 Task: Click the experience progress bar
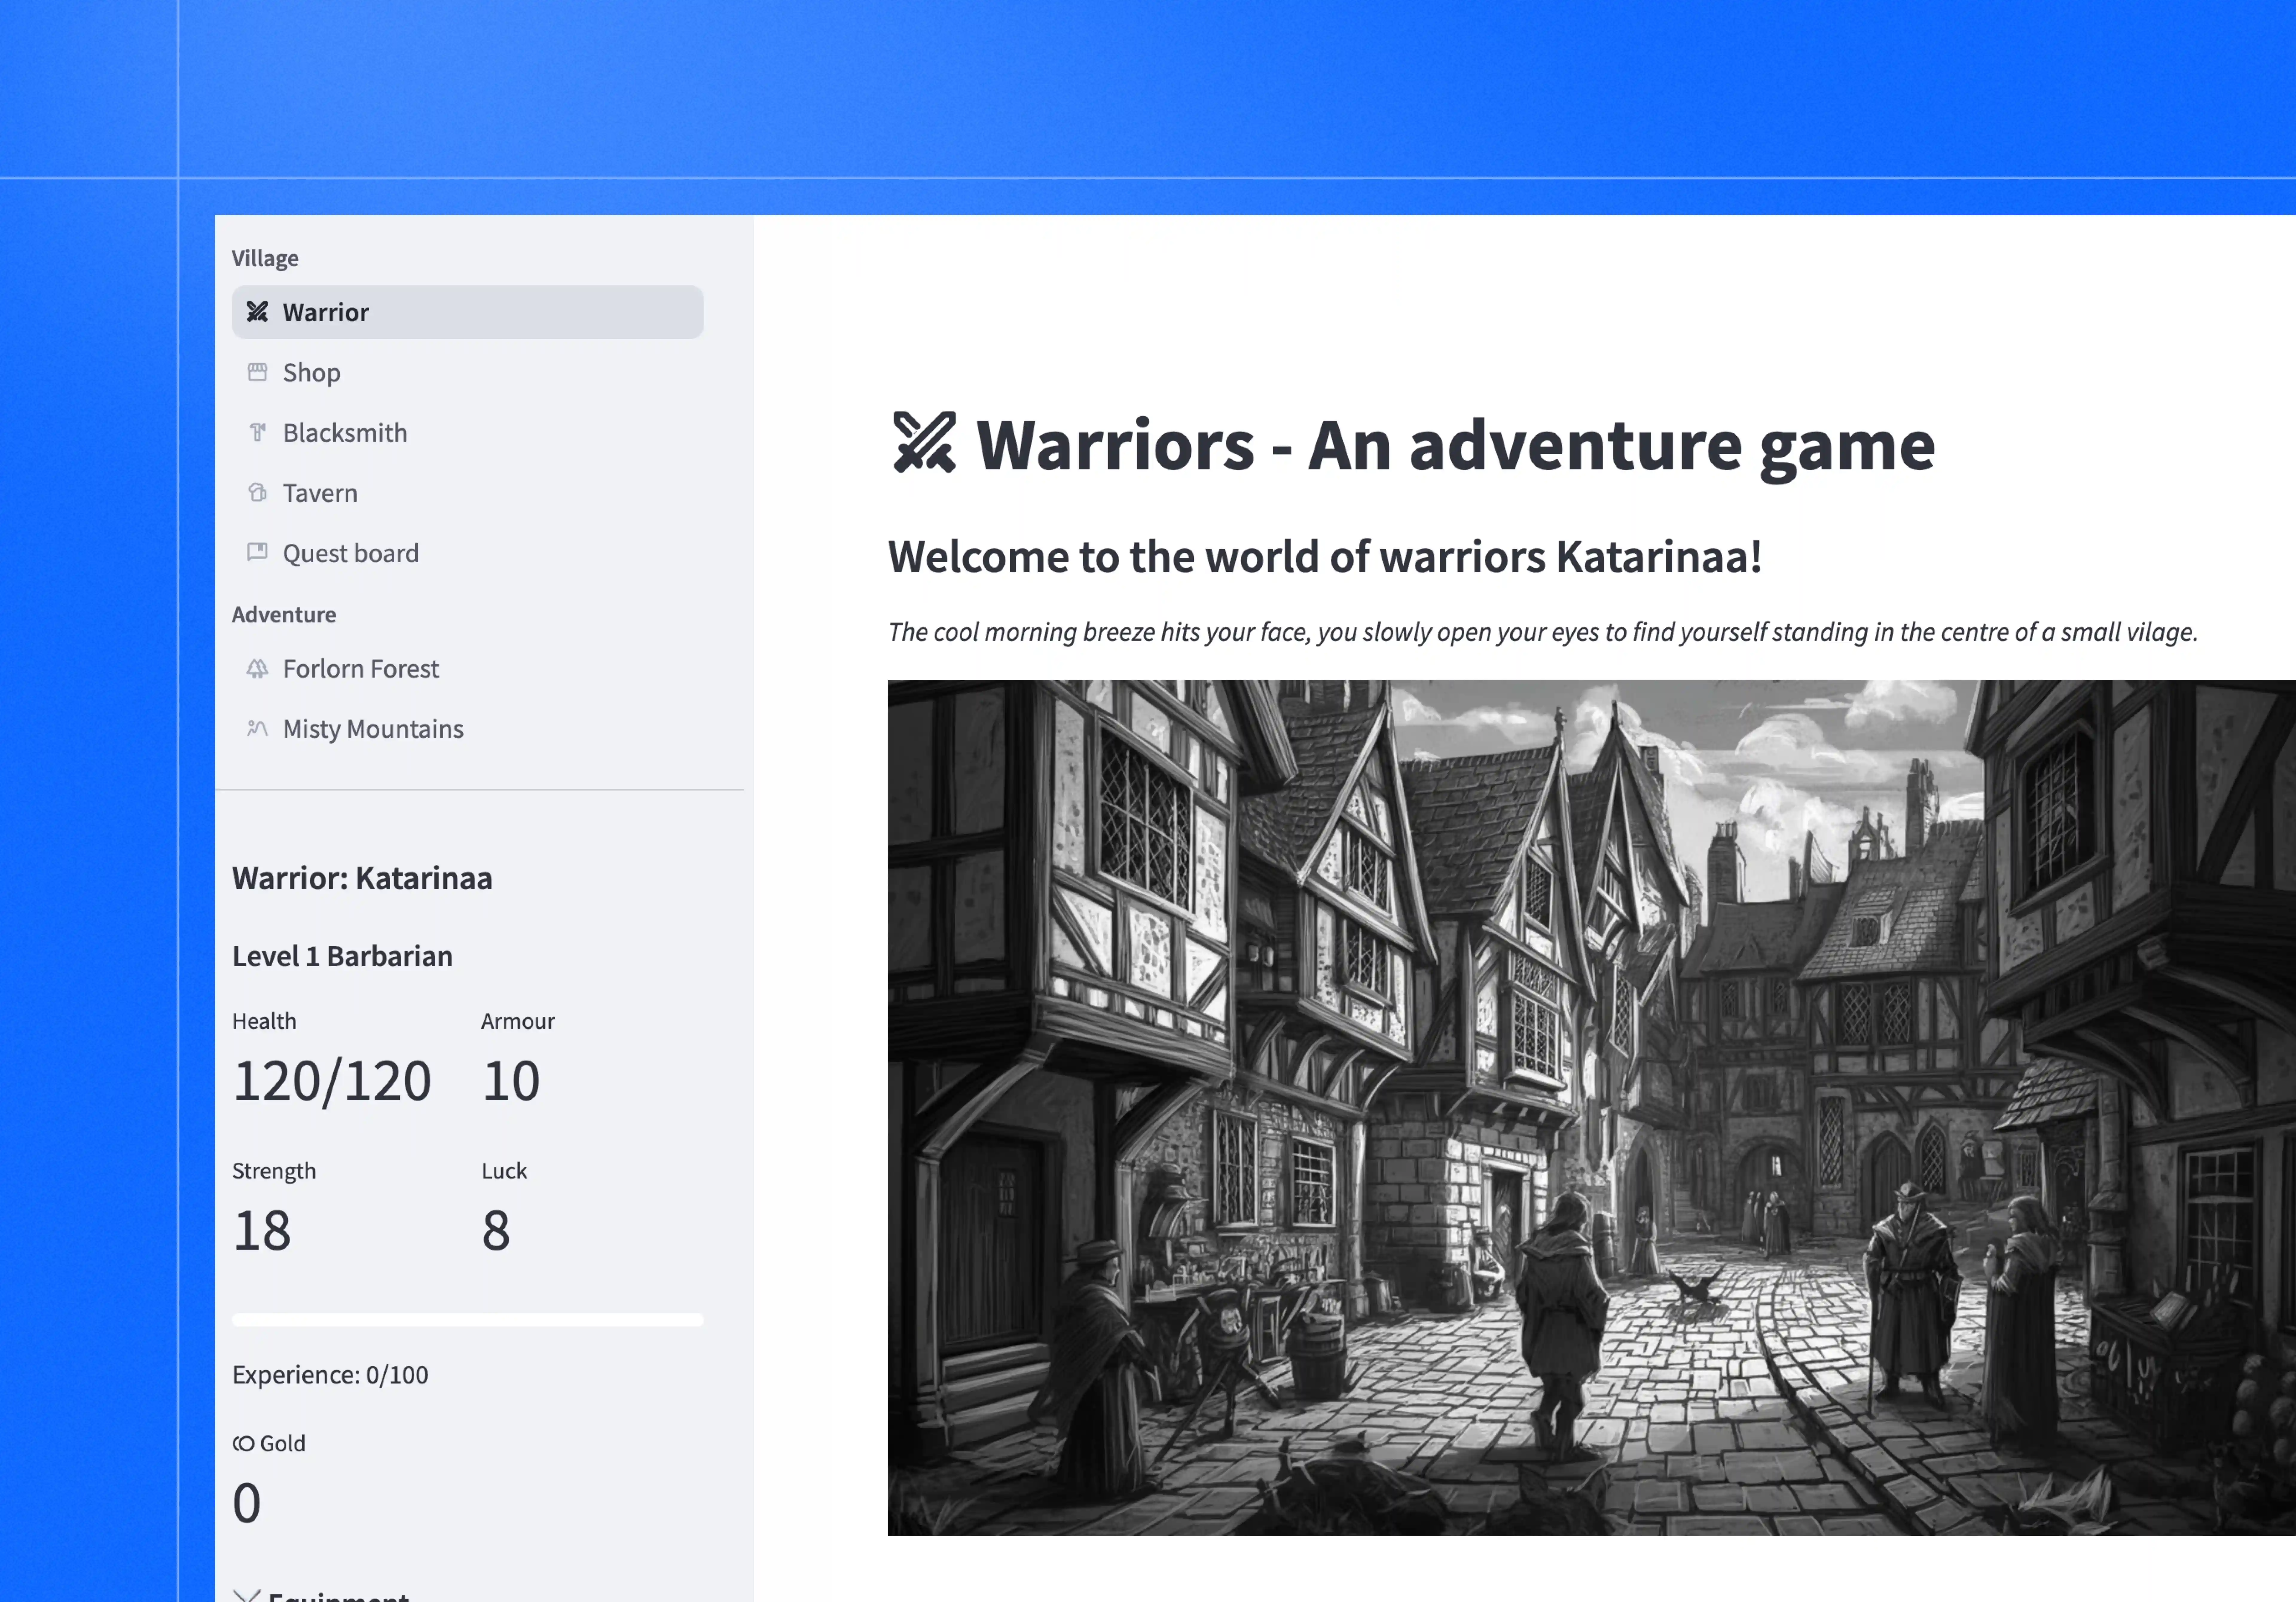point(467,1320)
